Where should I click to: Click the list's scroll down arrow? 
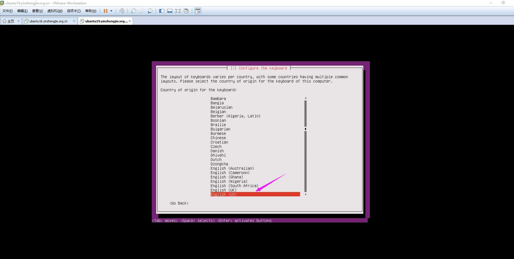[306, 194]
